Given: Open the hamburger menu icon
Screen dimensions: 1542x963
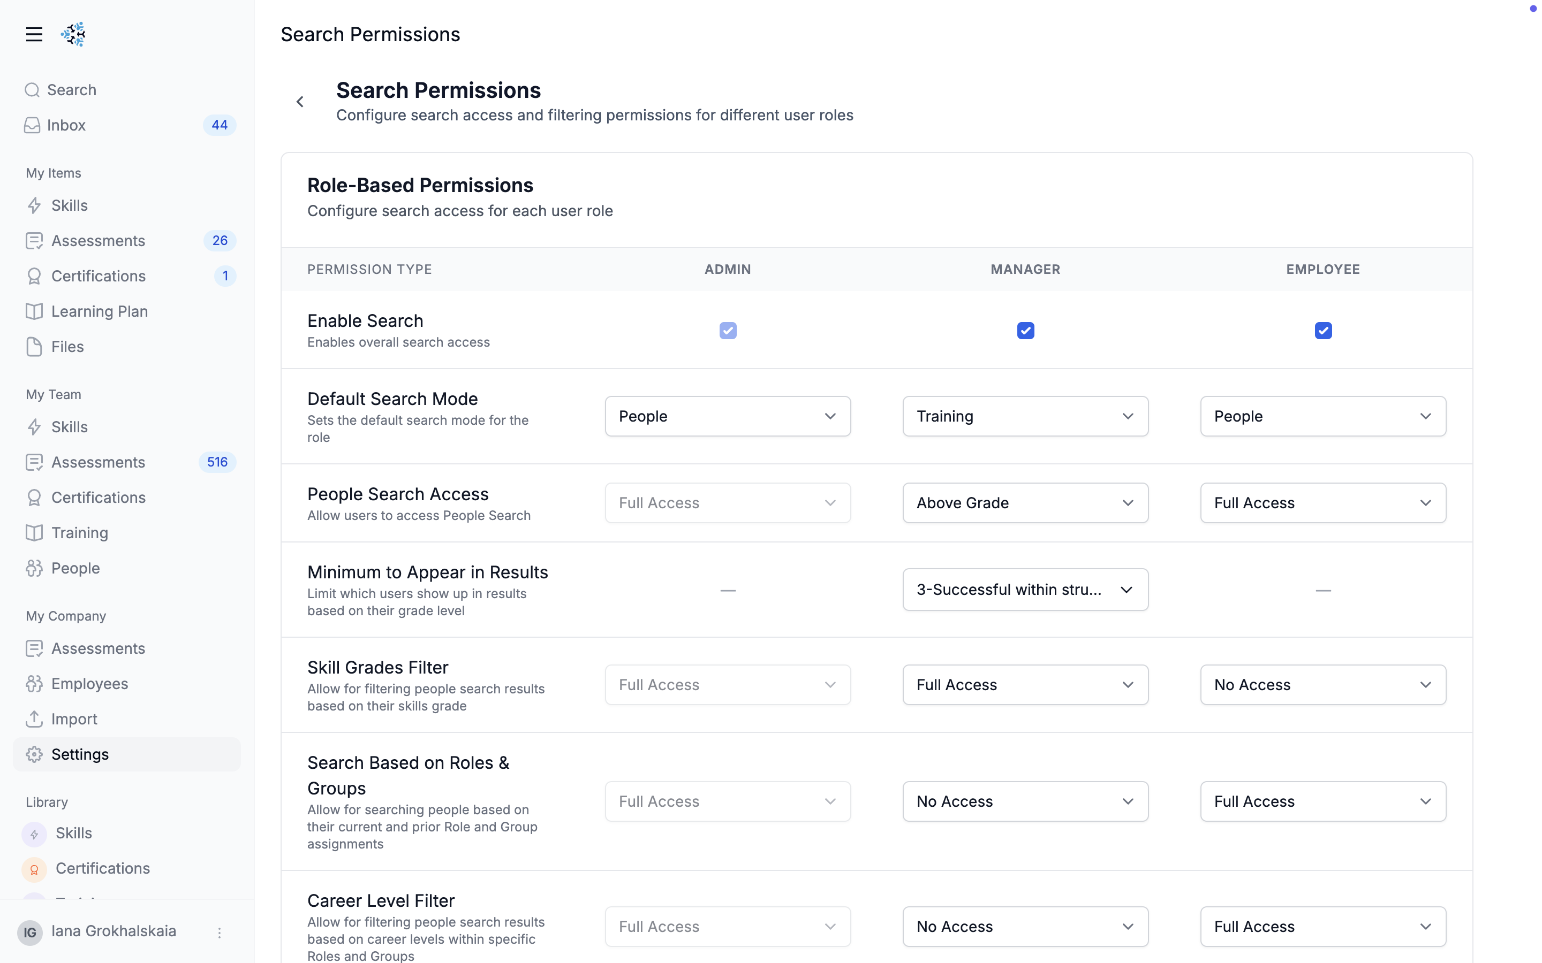Looking at the screenshot, I should click(34, 34).
